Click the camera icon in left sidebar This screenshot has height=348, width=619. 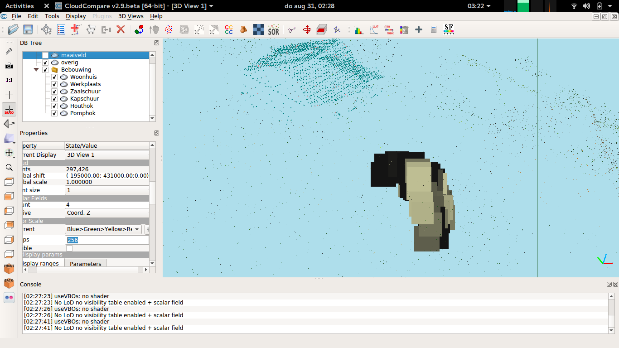pyautogui.click(x=9, y=66)
